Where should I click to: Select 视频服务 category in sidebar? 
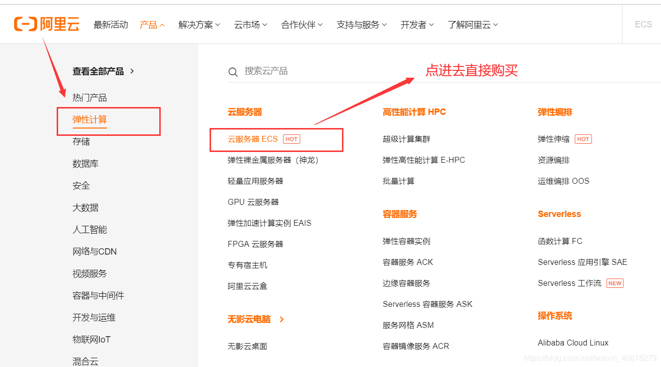pyautogui.click(x=90, y=274)
